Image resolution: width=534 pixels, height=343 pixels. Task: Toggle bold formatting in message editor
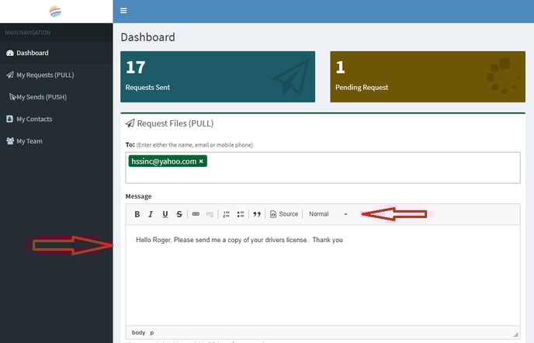point(137,214)
